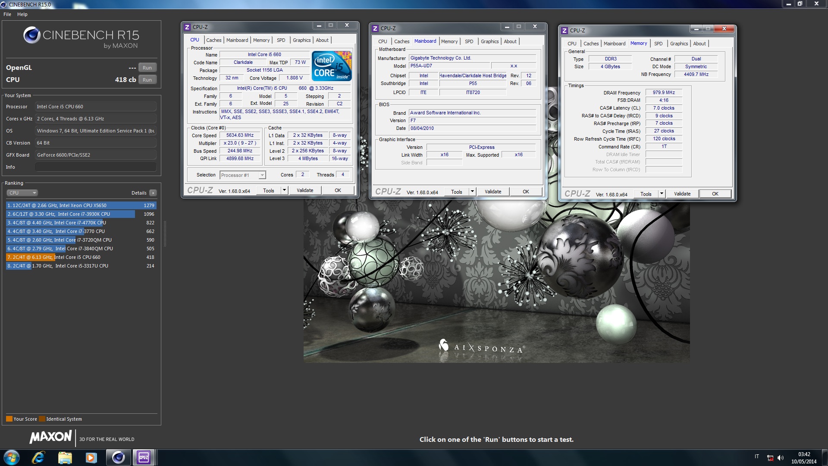
Task: Open the Details arrow in Ranking panel
Action: point(153,193)
